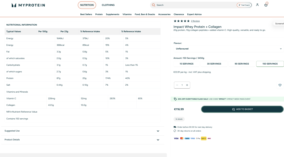Select the 150 Servings option
The image size is (284, 157).
tap(270, 64)
